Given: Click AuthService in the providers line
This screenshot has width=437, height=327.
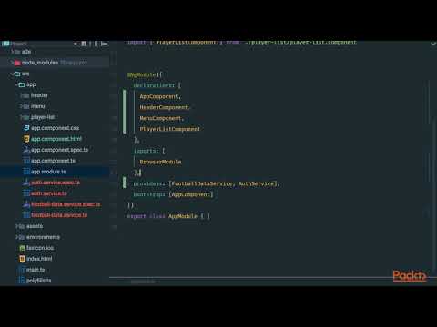Looking at the screenshot, I should pyautogui.click(x=256, y=183).
